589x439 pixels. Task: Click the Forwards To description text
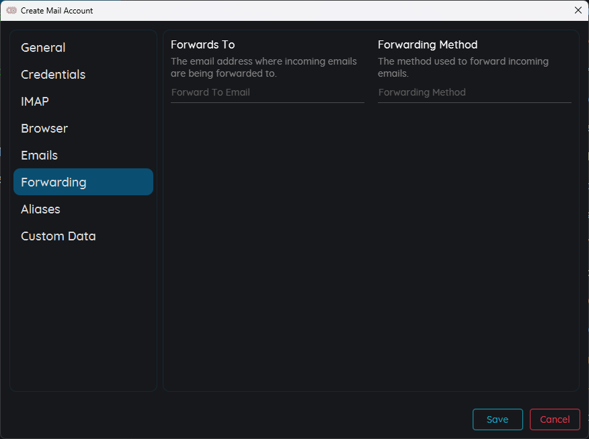point(264,67)
